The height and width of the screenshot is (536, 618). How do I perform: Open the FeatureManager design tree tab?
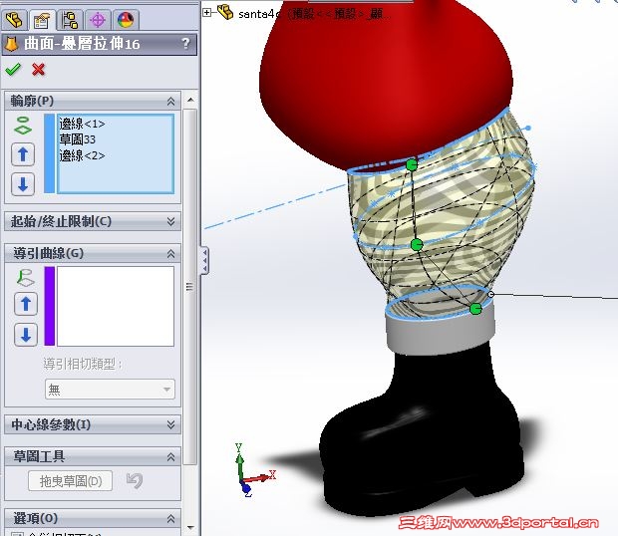coord(14,19)
